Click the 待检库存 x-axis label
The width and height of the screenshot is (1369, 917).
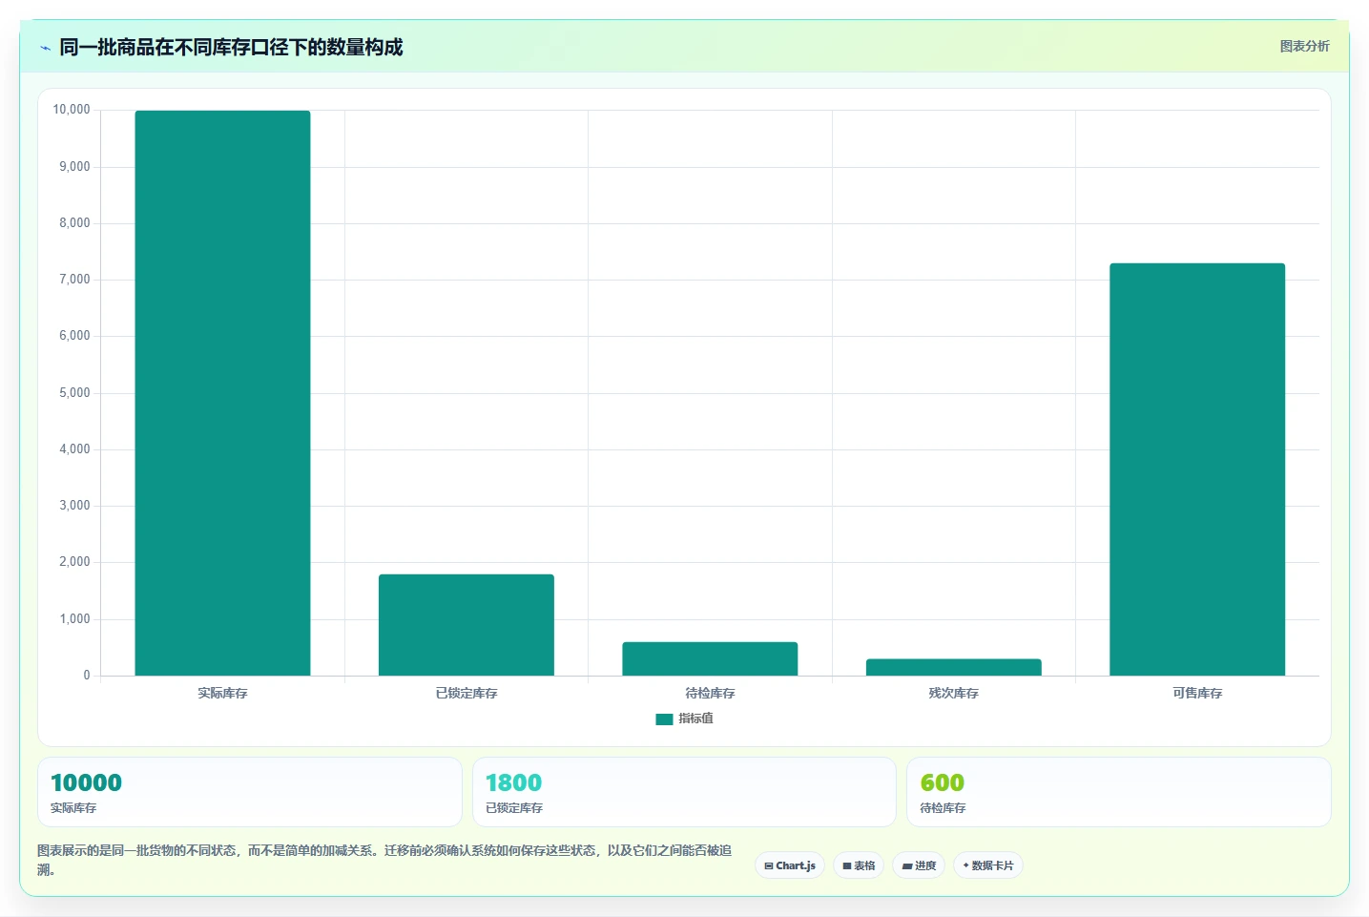[710, 693]
